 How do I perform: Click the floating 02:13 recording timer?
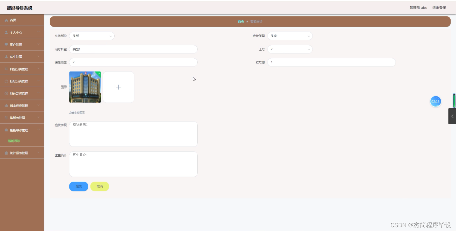[x=435, y=101]
